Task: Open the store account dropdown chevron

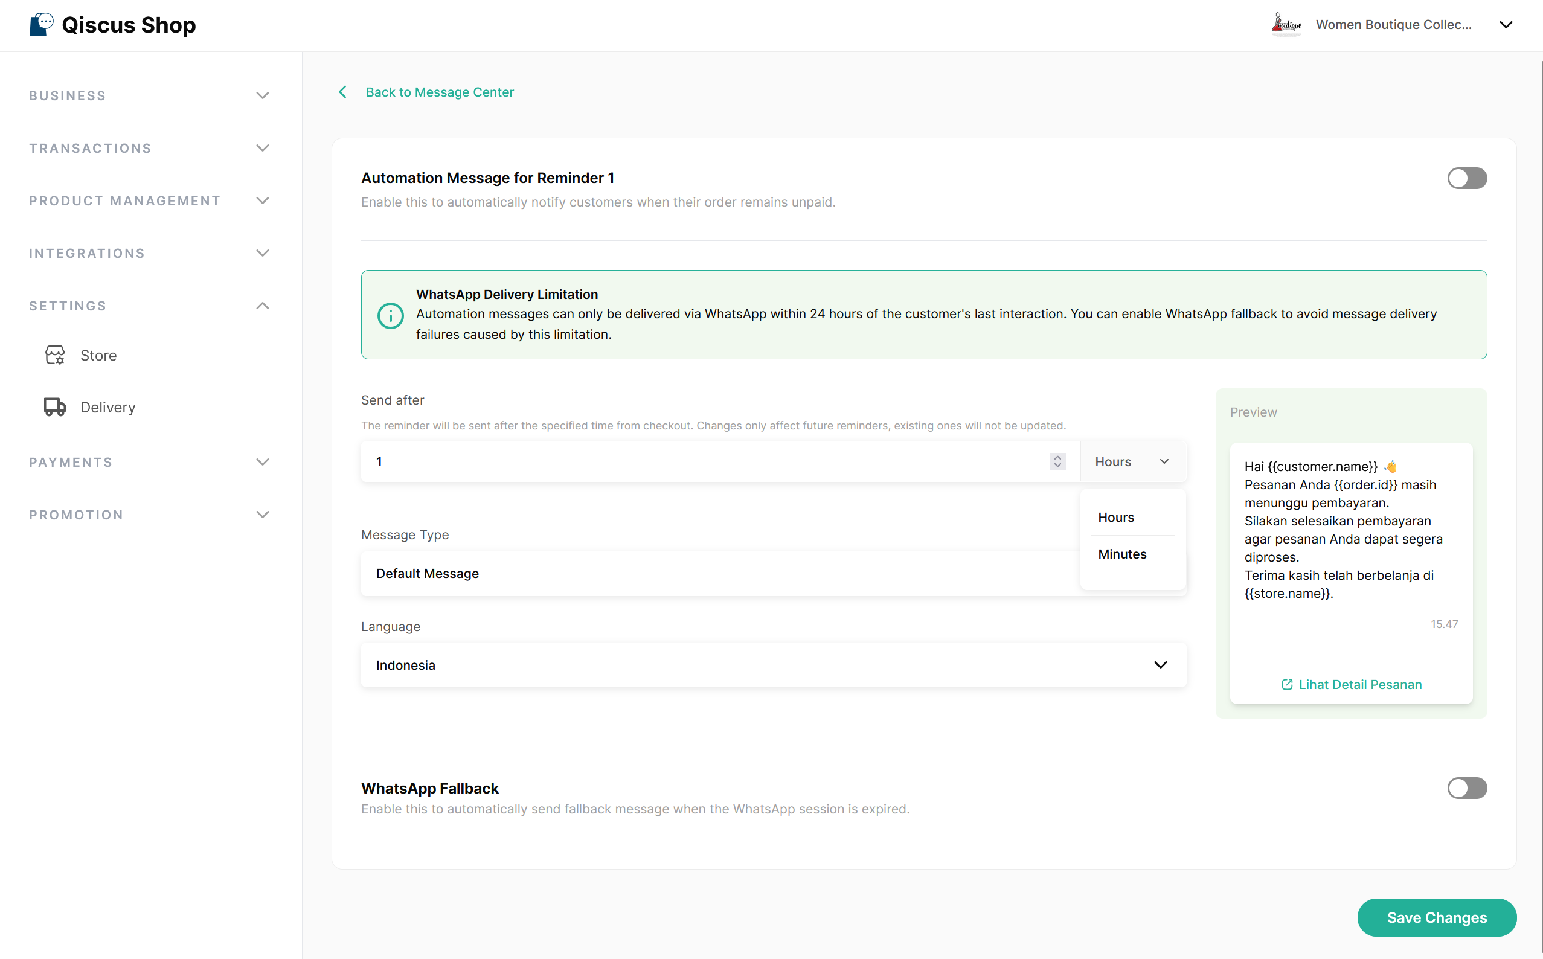Action: 1506,25
